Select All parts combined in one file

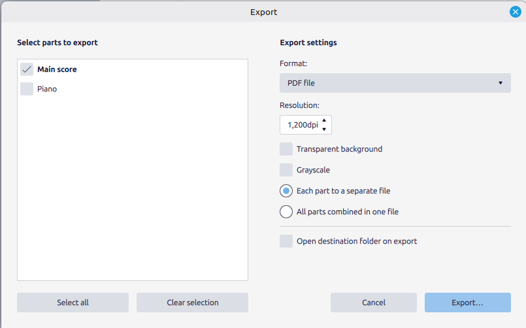pyautogui.click(x=286, y=212)
